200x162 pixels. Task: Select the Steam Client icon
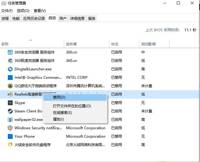(10, 111)
